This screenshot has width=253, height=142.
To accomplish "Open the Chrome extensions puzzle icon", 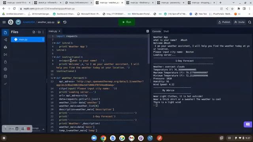I will click(x=239, y=9).
